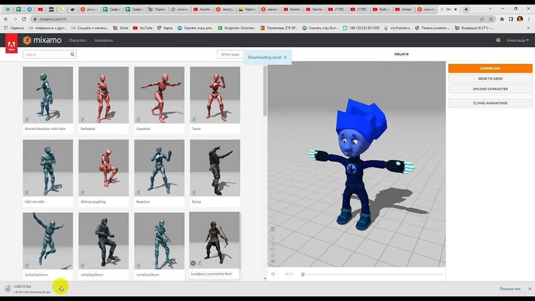Open the help question mark icon

498,40
